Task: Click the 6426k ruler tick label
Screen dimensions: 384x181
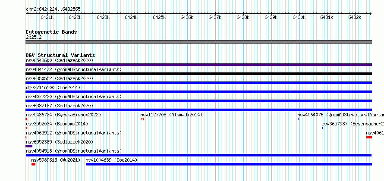Action: coord(187,17)
